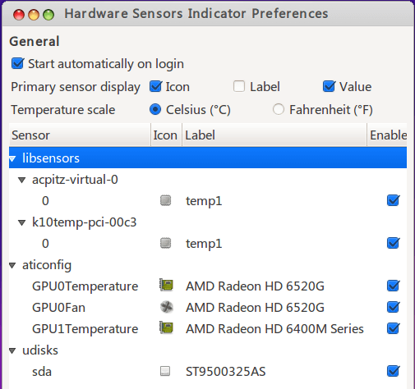Select the GPU0Fan sensor row
The width and height of the screenshot is (415, 389).
[208, 307]
